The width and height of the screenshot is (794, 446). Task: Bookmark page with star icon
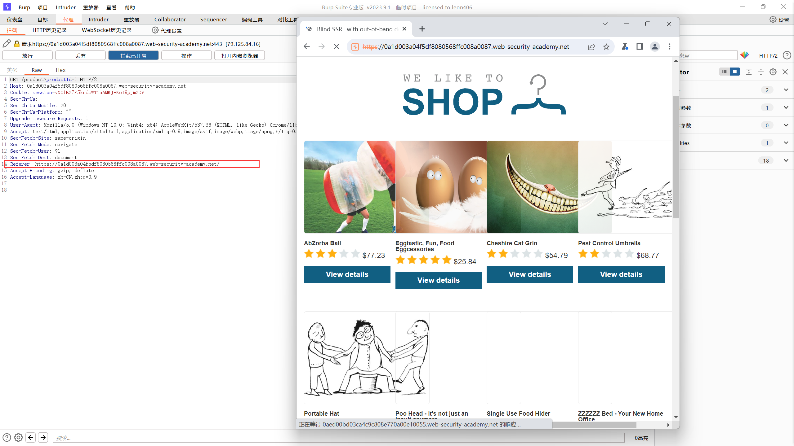[606, 46]
